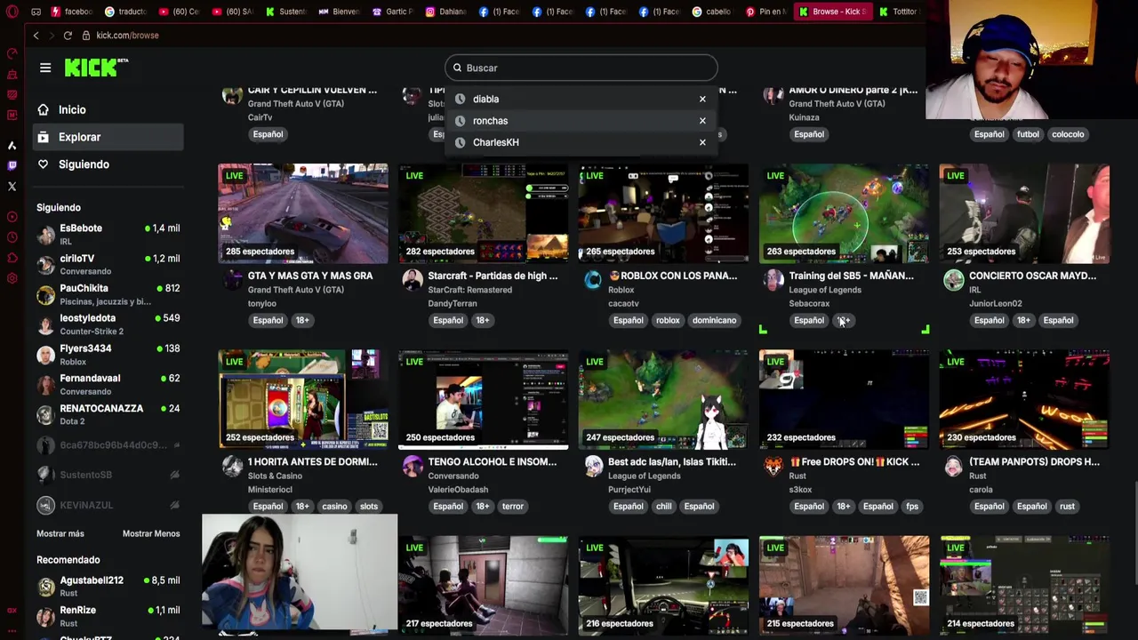Click PurrjectYui's avatar on the League card
Image resolution: width=1138 pixels, height=640 pixels.
[x=593, y=467]
